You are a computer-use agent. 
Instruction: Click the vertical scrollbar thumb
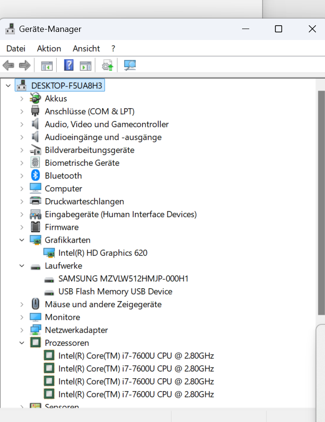(x=321, y=202)
